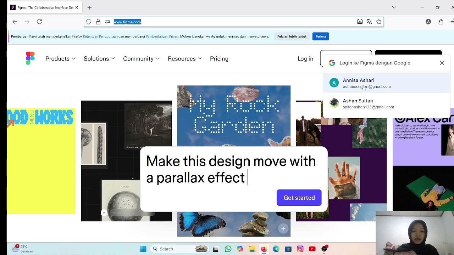Click the site security padlock icon
Viewport: 454px width, 255px height.
pyautogui.click(x=98, y=22)
